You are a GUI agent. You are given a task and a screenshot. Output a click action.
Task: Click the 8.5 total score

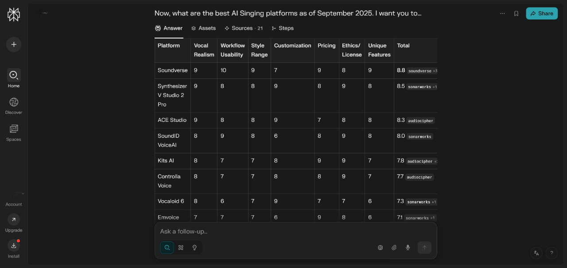[401, 86]
